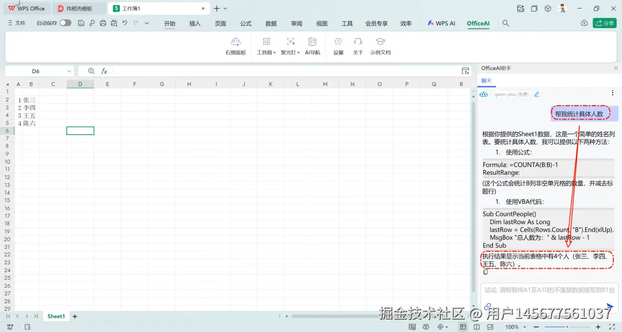Select the Sheet1 worksheet tab
The width and height of the screenshot is (622, 332).
tap(56, 316)
